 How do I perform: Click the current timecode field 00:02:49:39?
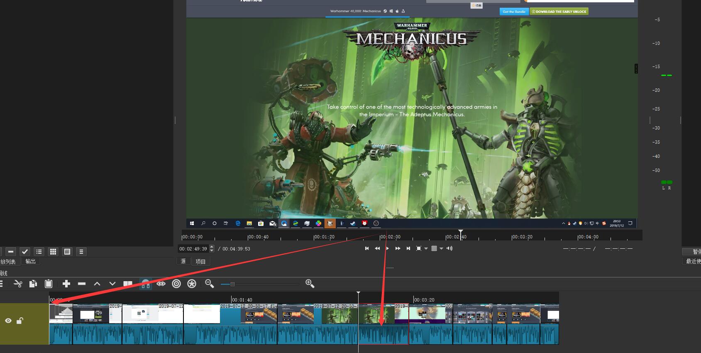pos(193,249)
